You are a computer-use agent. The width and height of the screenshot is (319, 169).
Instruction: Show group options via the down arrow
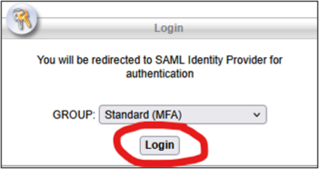click(256, 115)
